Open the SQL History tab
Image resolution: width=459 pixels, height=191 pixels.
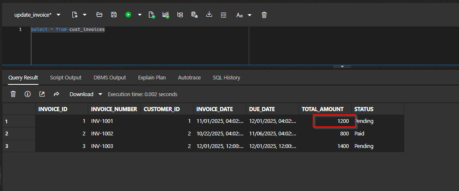pos(226,77)
